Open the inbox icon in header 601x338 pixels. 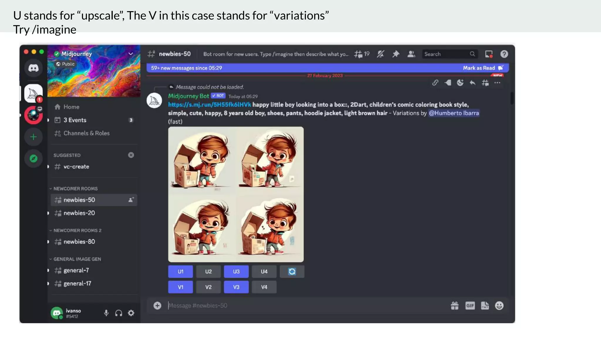(489, 54)
